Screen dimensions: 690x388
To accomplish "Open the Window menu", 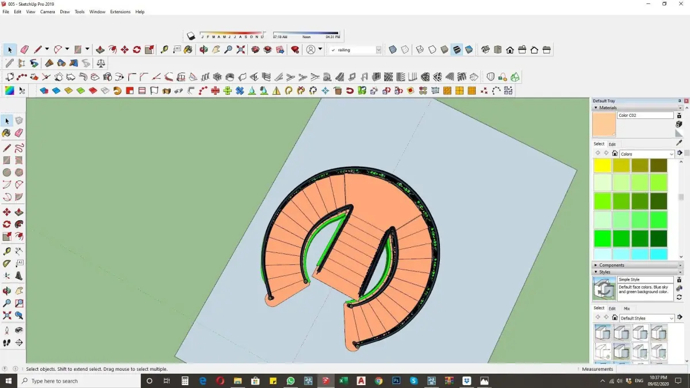I will pyautogui.click(x=97, y=11).
